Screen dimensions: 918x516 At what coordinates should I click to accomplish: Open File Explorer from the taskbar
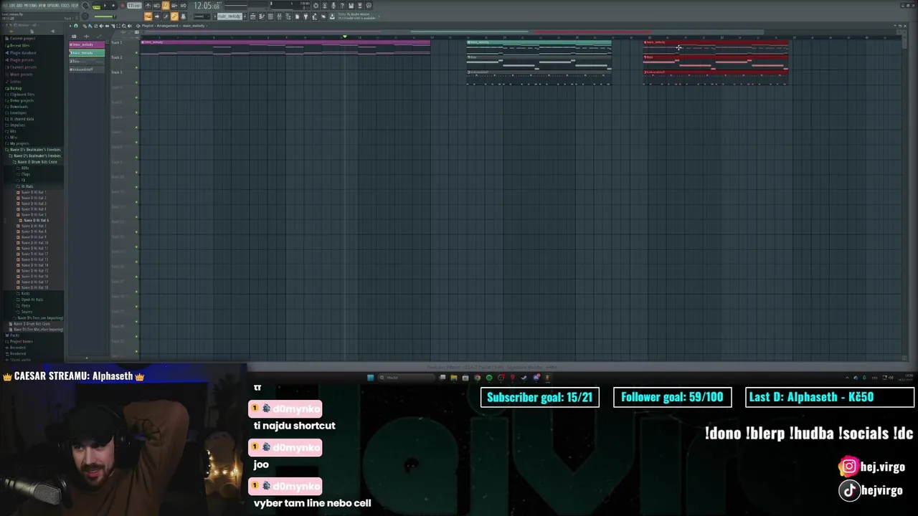[x=454, y=378]
